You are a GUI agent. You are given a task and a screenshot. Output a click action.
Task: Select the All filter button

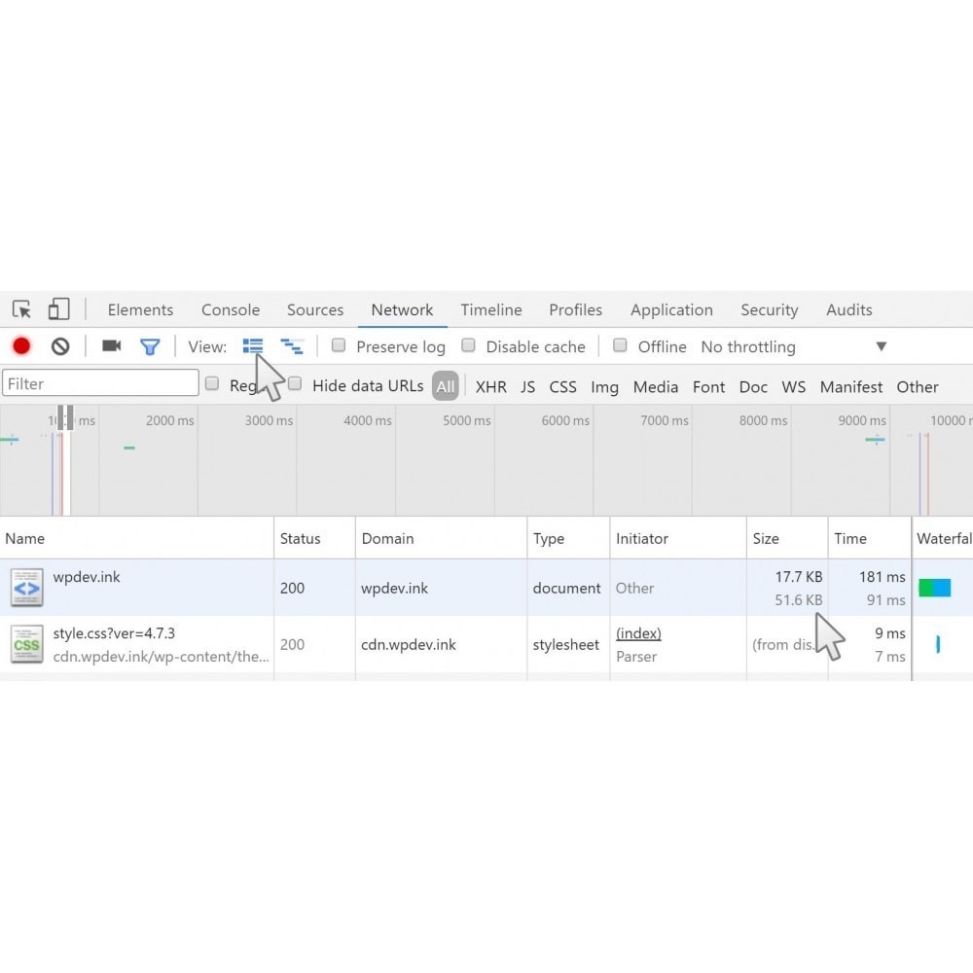coord(445,386)
